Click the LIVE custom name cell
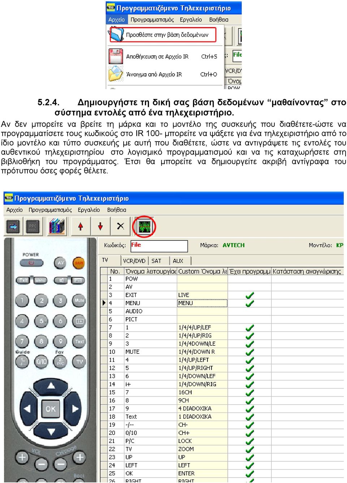347x483 pixels. (202, 295)
